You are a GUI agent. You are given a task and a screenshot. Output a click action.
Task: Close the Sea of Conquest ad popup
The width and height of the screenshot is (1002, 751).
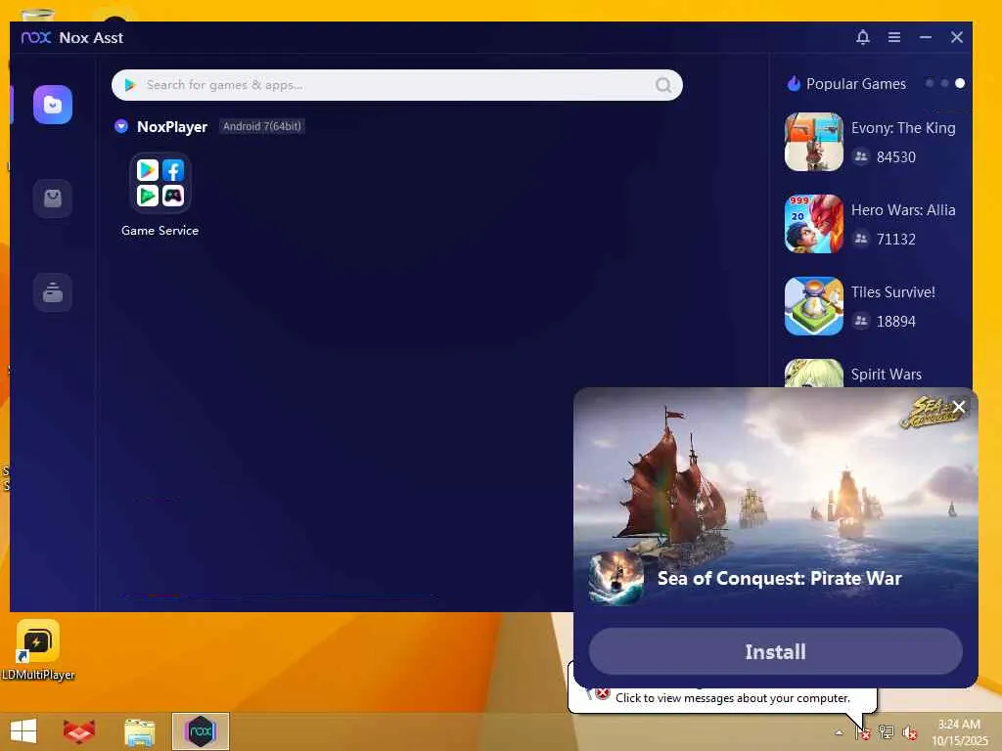(959, 407)
